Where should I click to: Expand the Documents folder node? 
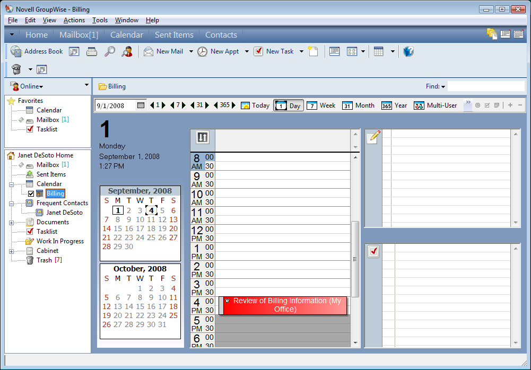coord(11,223)
